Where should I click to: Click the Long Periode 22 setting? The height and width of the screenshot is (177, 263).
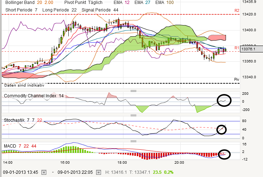60,10
